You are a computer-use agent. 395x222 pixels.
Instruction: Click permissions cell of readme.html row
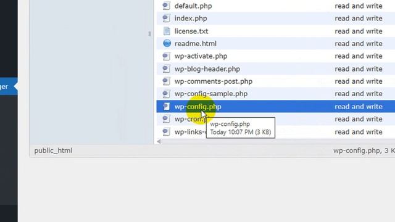pos(359,44)
